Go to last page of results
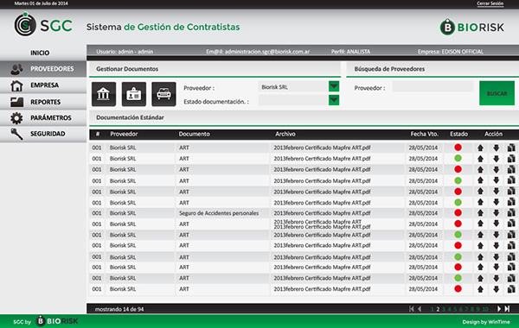This screenshot has height=328, width=519. [507, 309]
